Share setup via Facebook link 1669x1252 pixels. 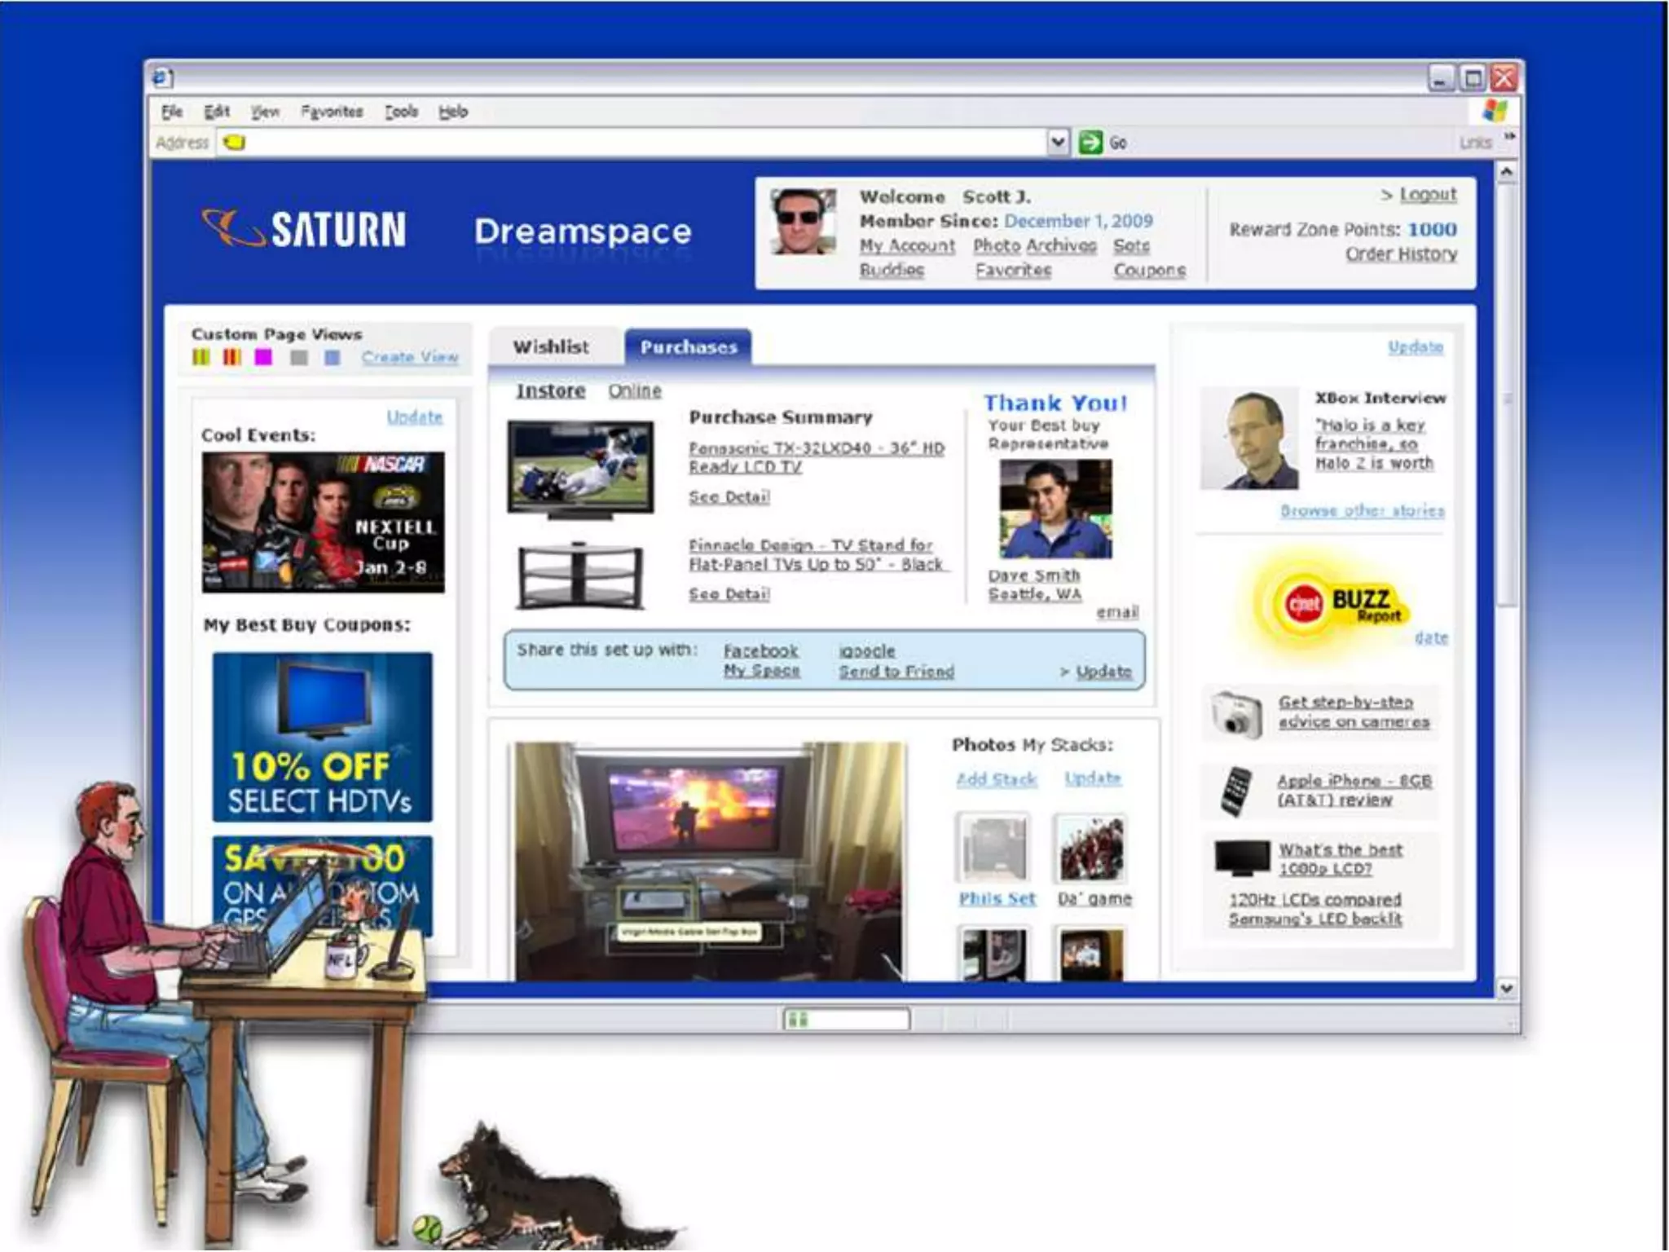(x=760, y=651)
